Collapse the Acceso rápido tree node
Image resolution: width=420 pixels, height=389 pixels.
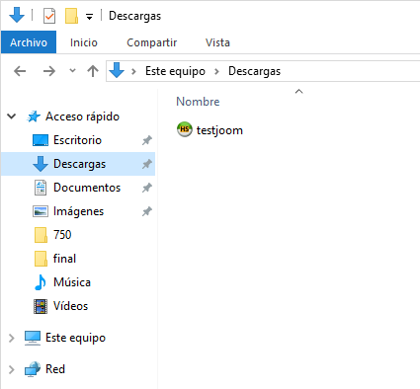[x=12, y=117]
